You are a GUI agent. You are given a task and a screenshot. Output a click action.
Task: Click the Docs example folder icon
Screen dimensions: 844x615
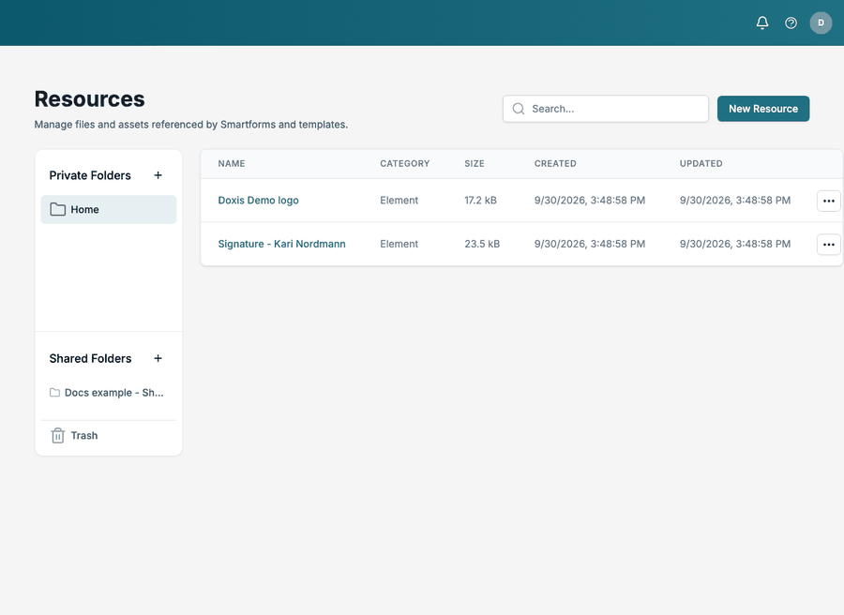(x=54, y=393)
